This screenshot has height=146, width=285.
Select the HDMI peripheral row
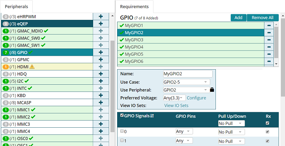(47, 67)
